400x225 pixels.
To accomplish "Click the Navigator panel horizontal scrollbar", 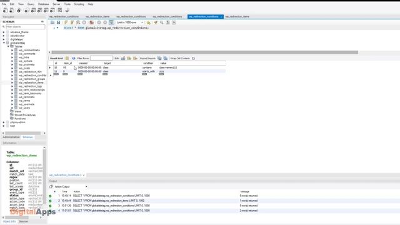I will pyautogui.click(x=23, y=133).
